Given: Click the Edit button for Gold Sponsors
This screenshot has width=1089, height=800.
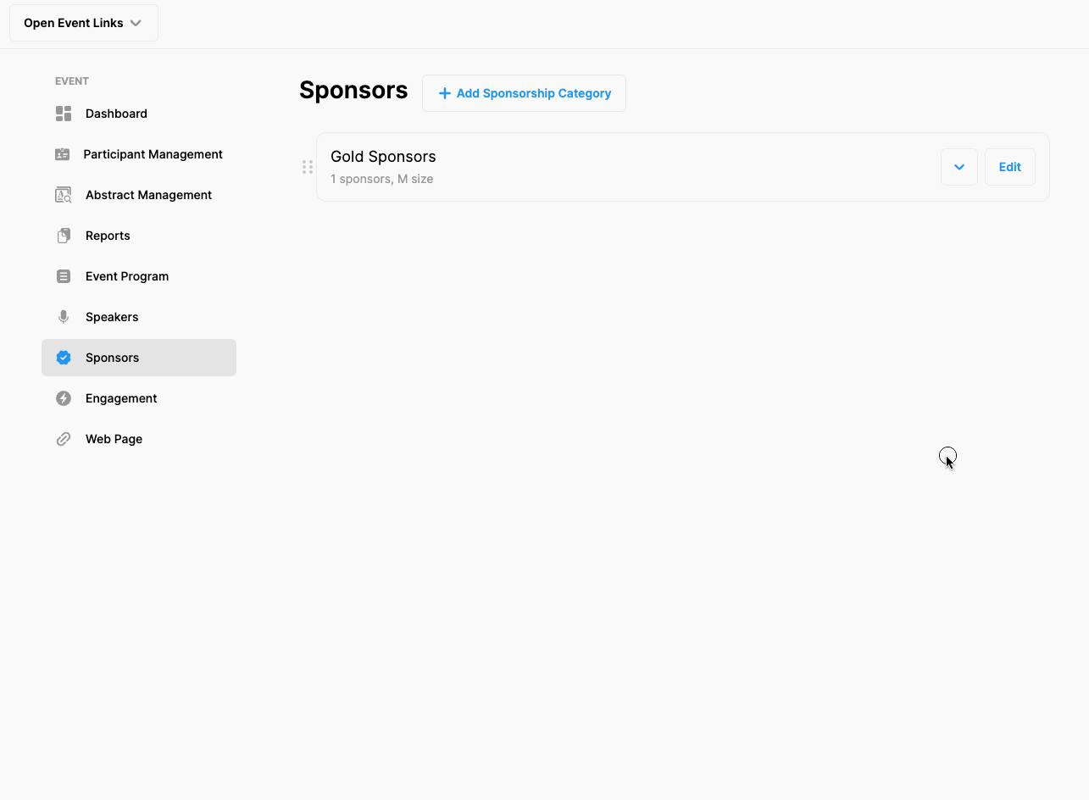Looking at the screenshot, I should pyautogui.click(x=1009, y=166).
